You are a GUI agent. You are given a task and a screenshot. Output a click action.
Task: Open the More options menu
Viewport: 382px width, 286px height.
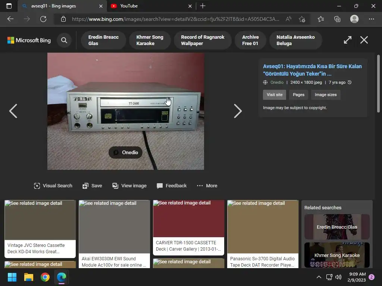[207, 186]
